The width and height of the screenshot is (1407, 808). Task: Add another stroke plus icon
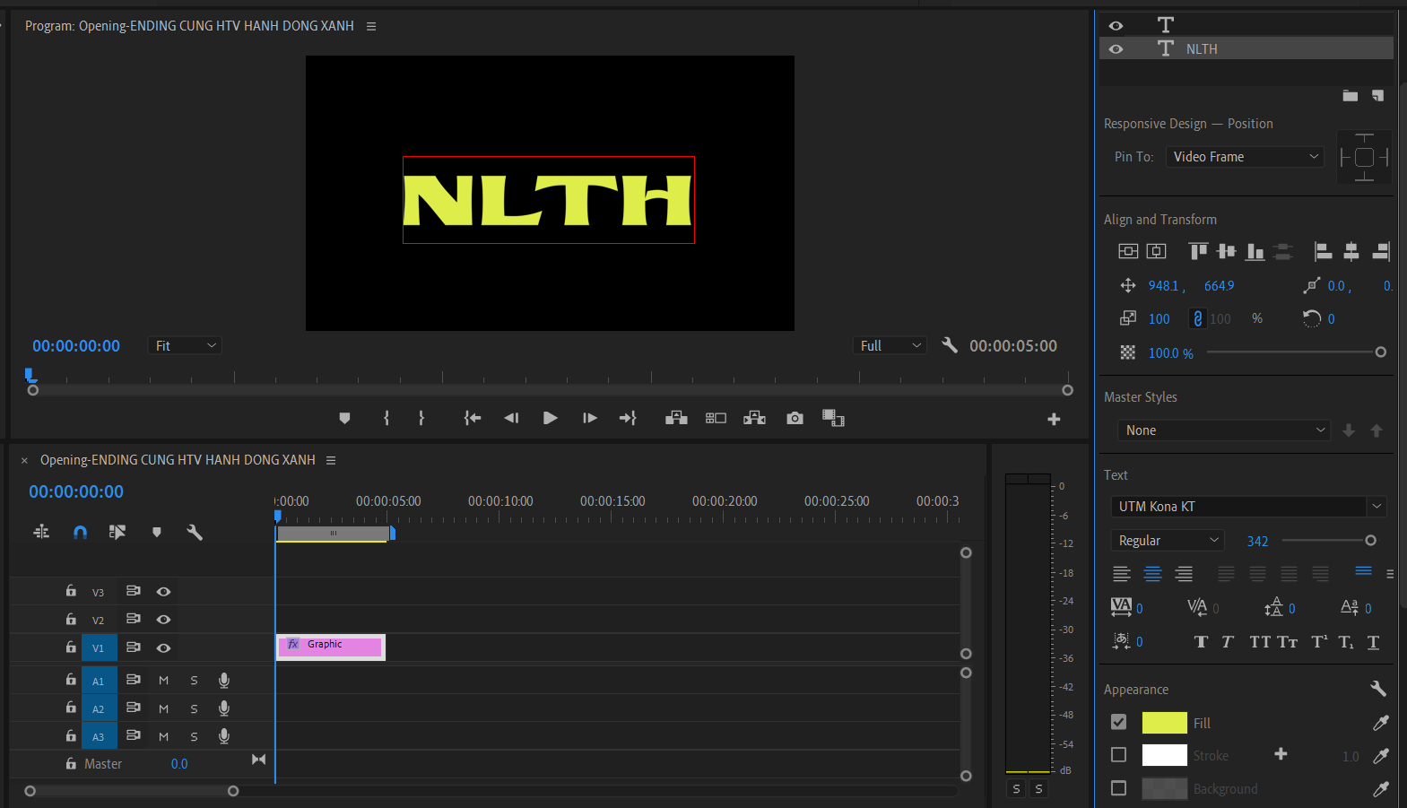coord(1281,754)
